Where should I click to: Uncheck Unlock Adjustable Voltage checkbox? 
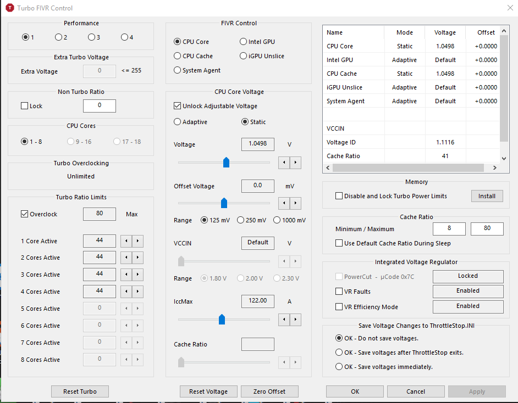point(178,106)
